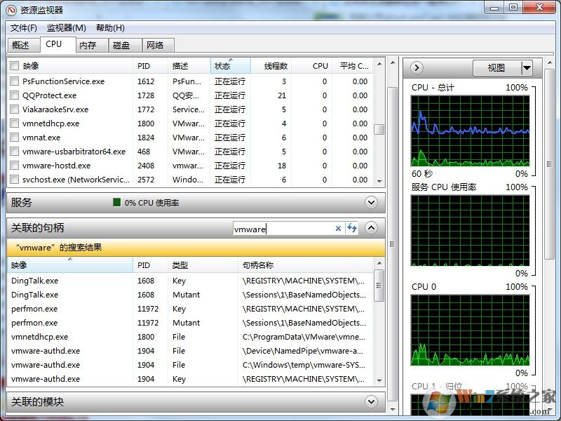Check the vmnat.exe process checkbox
The height and width of the screenshot is (421, 561).
point(15,138)
